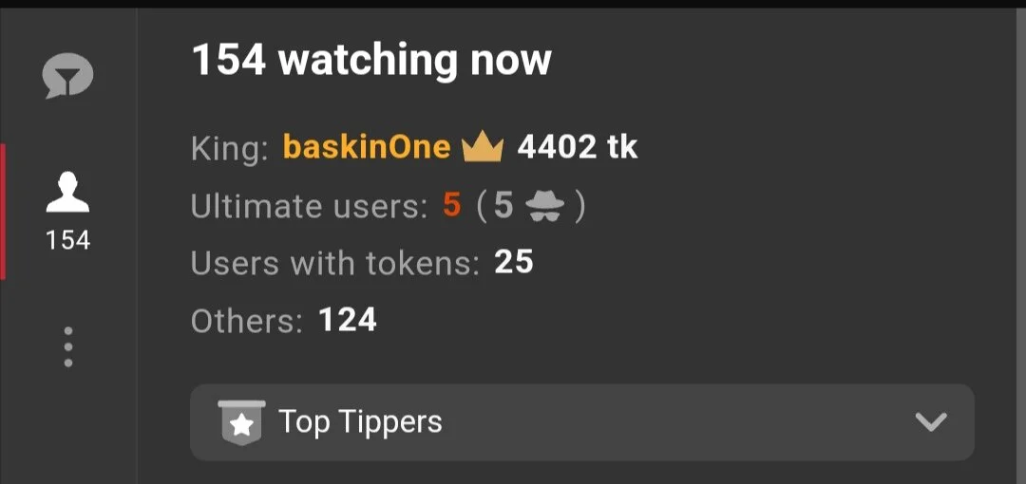Click the Top Tippers star badge icon
1026x484 pixels.
coord(242,422)
